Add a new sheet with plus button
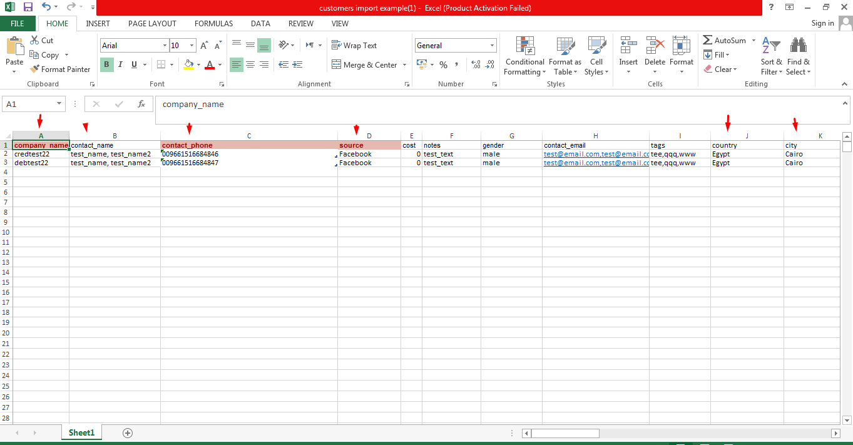The height and width of the screenshot is (445, 853). click(128, 433)
